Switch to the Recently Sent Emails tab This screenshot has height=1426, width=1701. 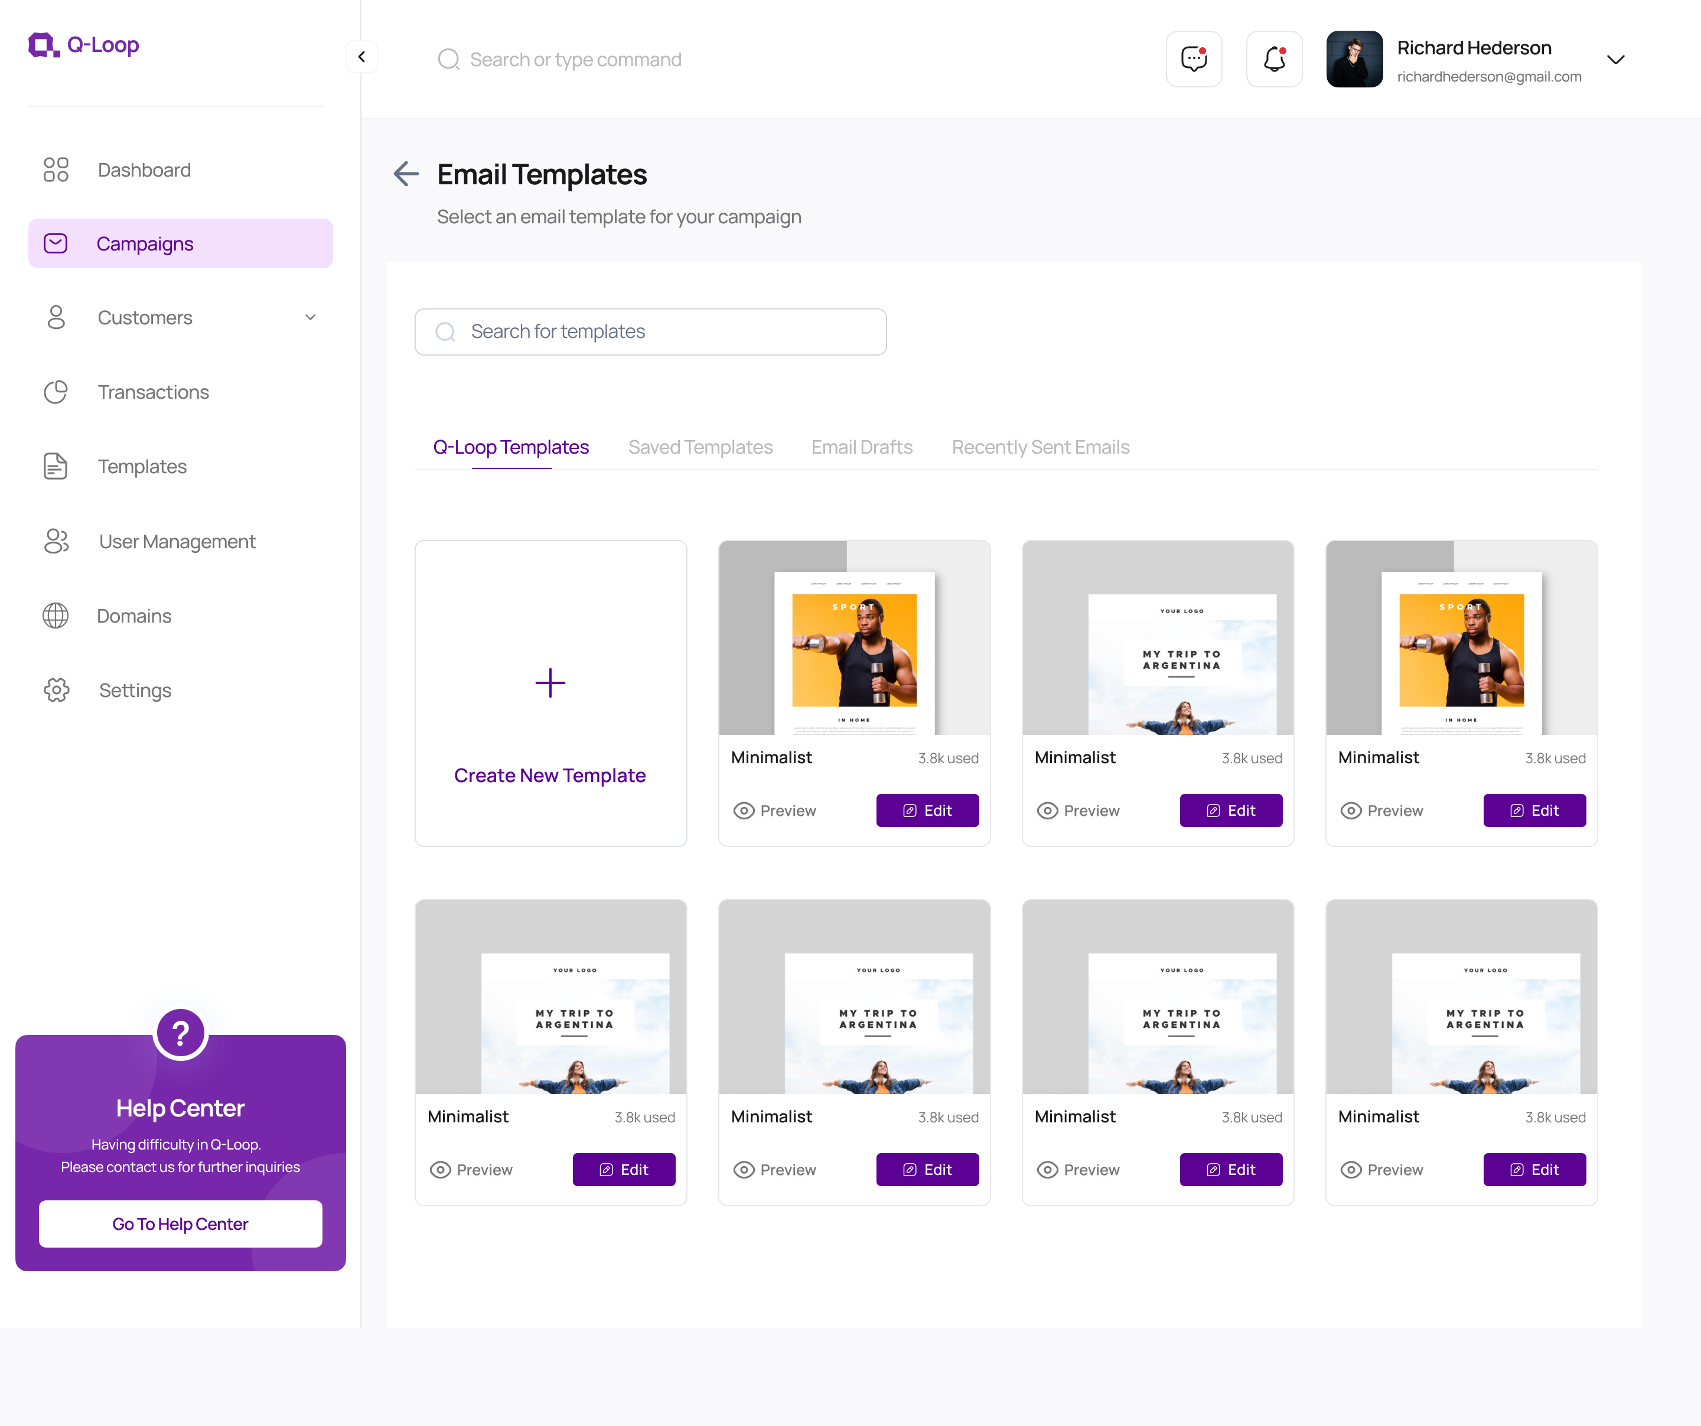[x=1040, y=447]
